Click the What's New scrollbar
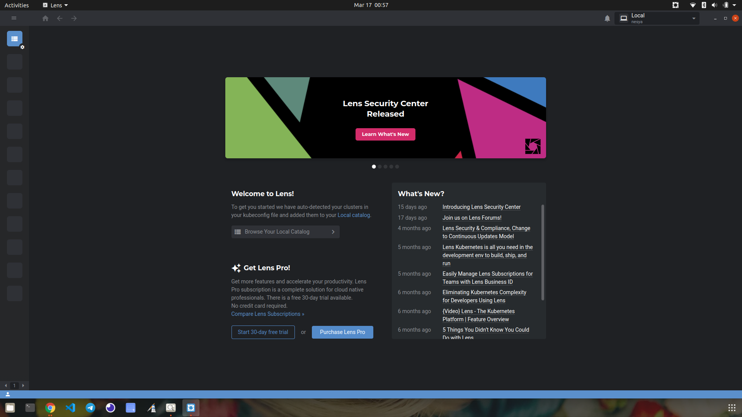 point(543,253)
